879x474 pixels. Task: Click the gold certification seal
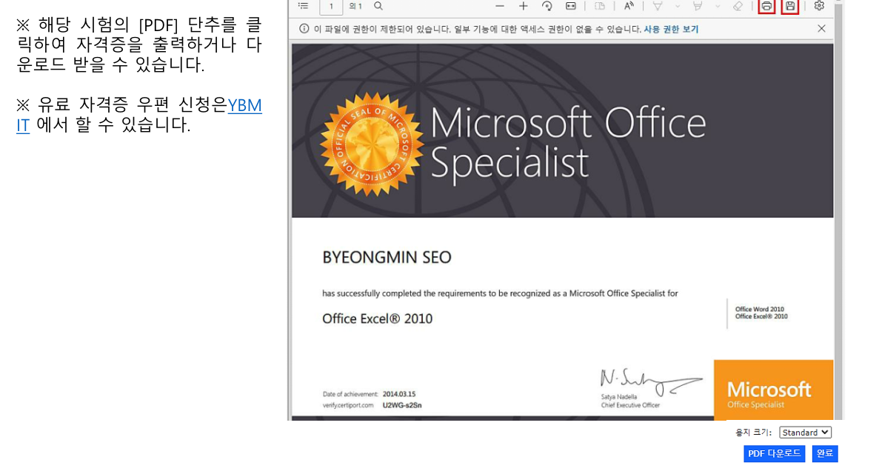pyautogui.click(x=372, y=144)
